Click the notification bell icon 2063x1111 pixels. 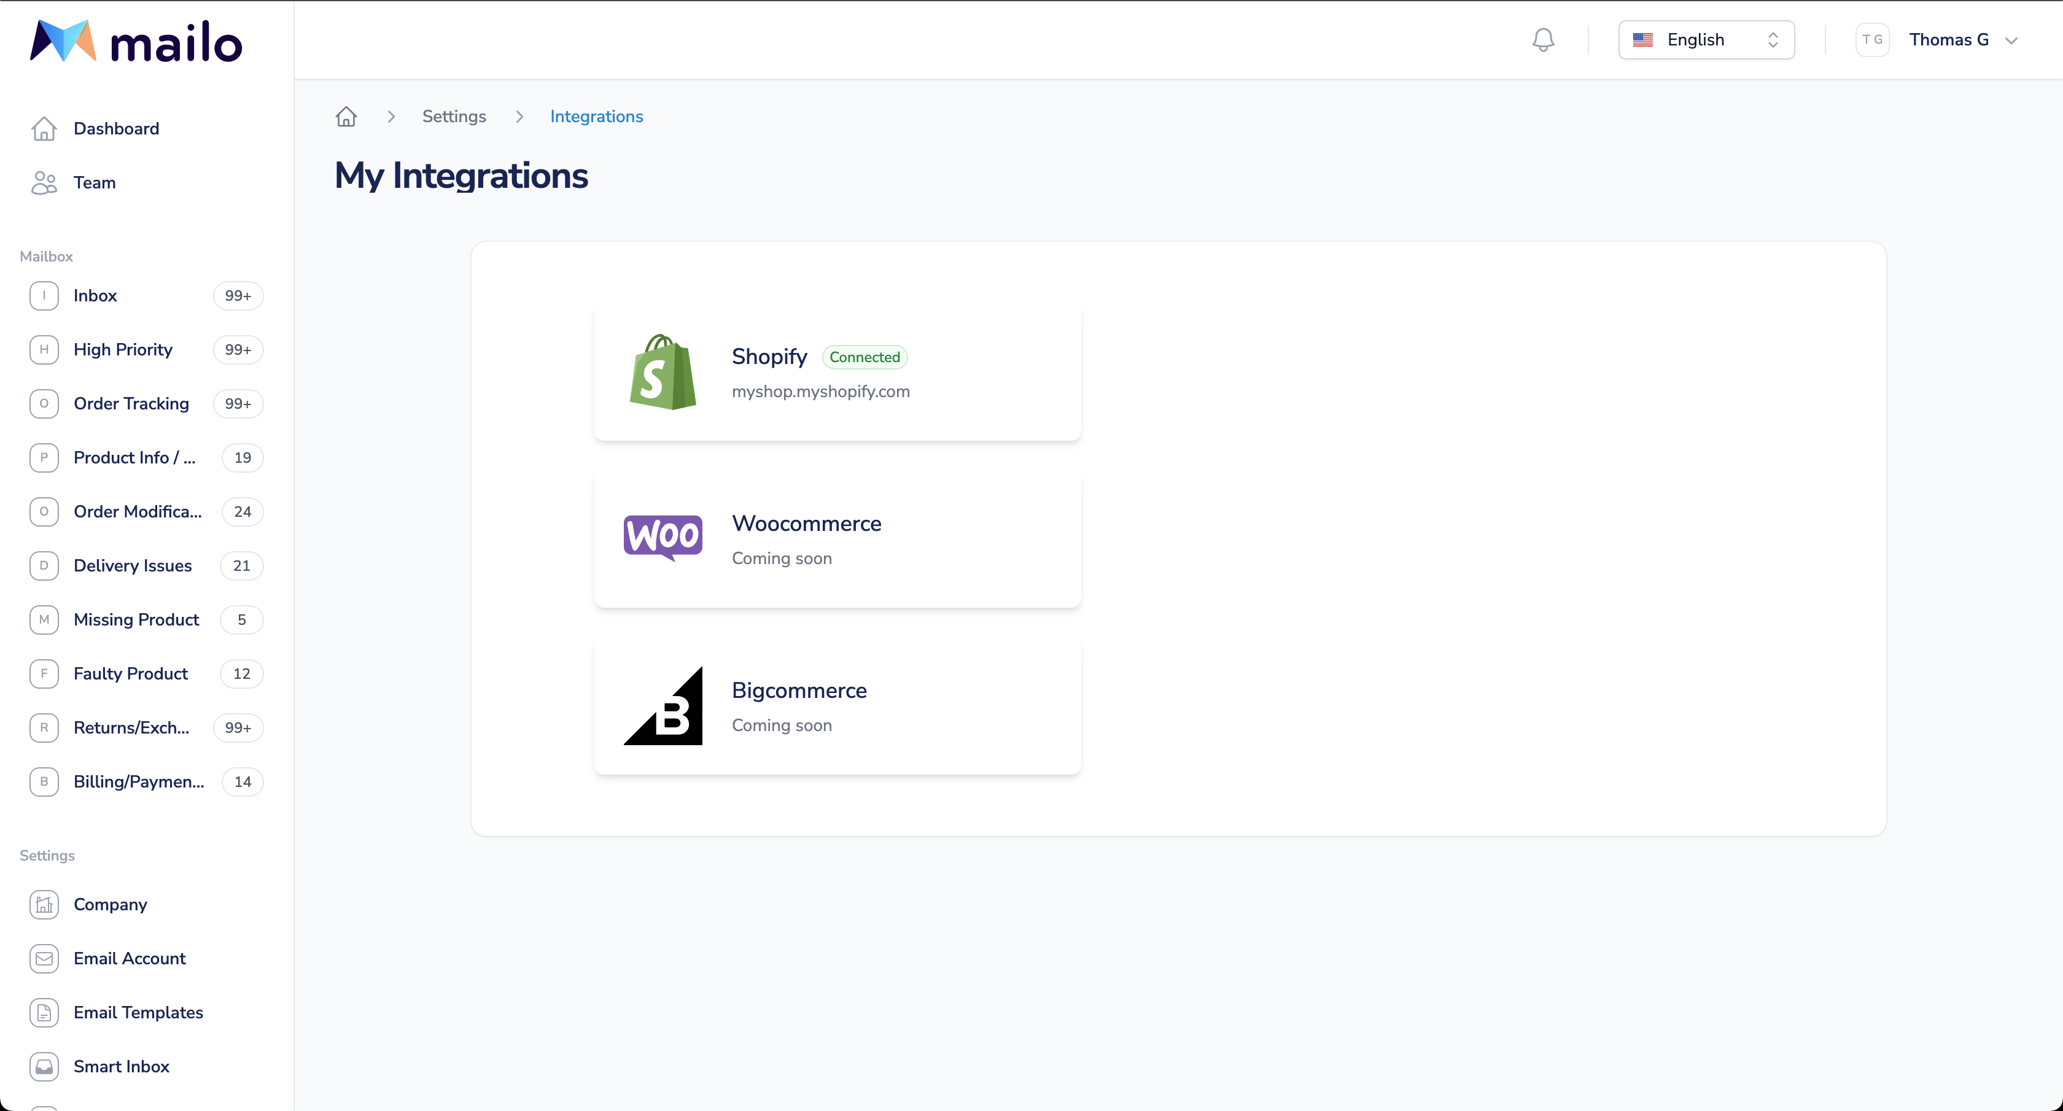tap(1543, 38)
